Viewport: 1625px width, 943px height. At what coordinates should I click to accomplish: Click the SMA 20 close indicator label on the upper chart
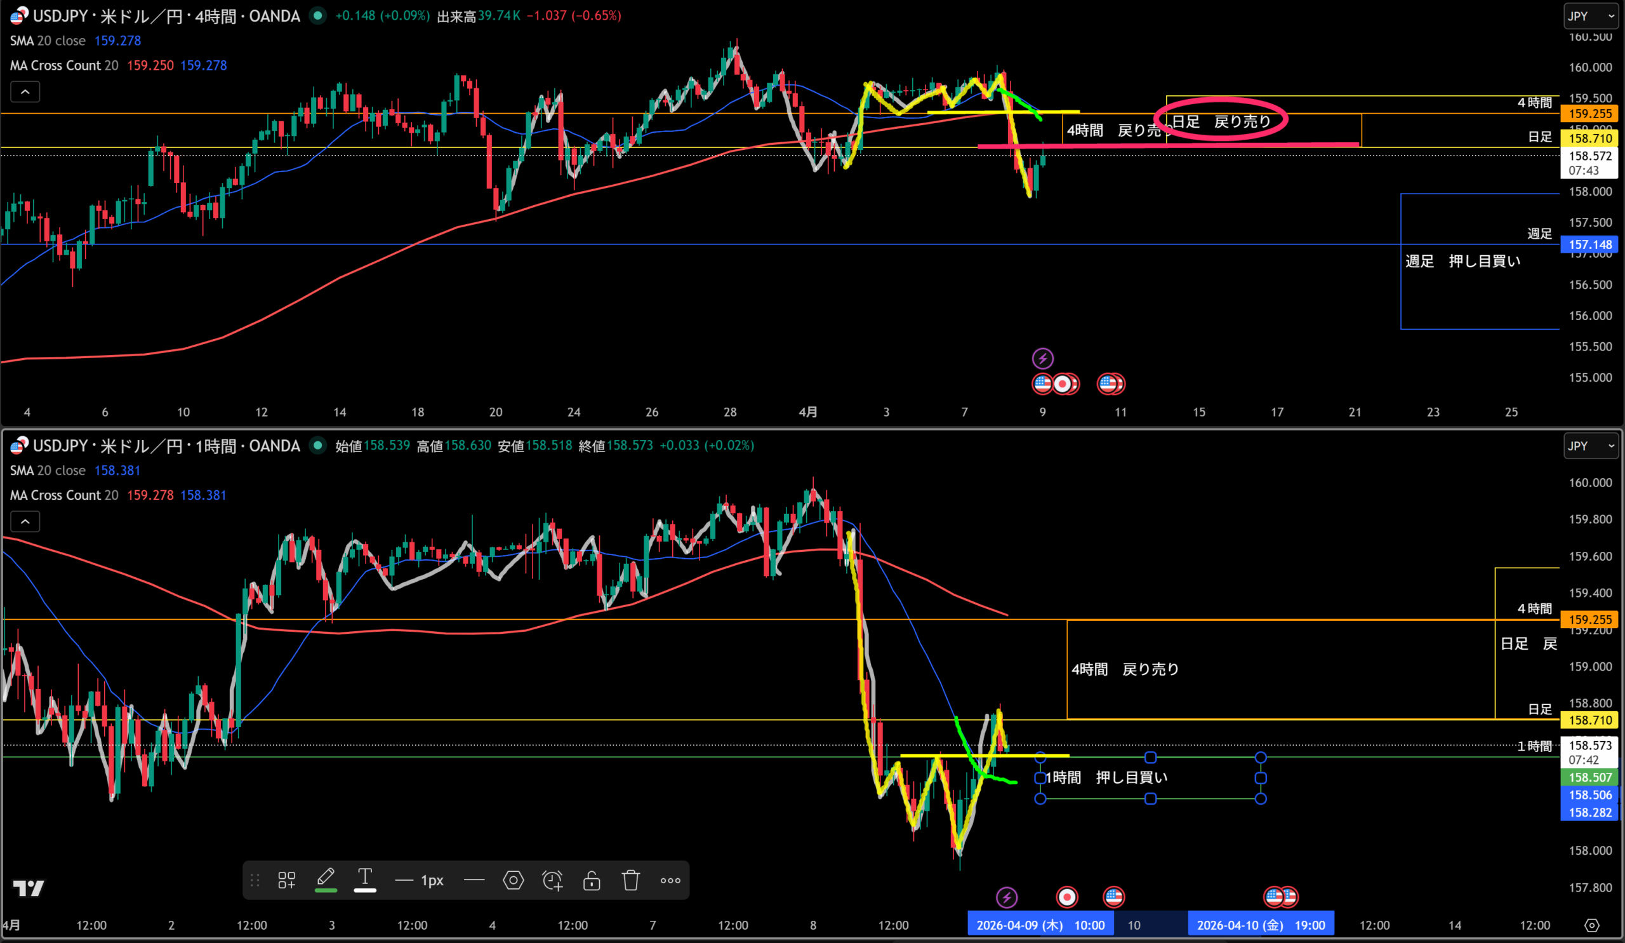[48, 41]
